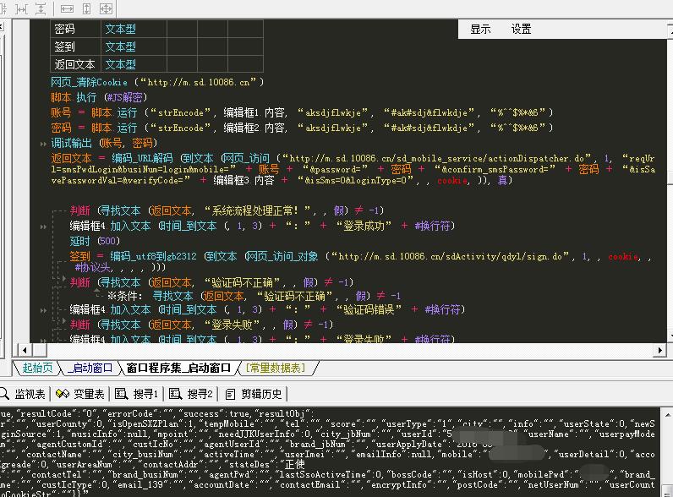Click the 返回文本 variable name cell

[75, 64]
